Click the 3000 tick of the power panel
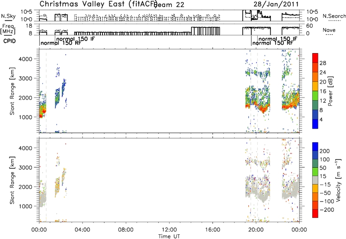Image resolution: width=346 pixels, height=239 pixels. click(26, 79)
